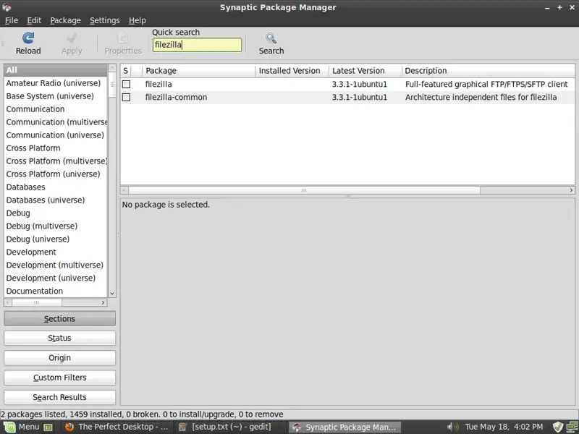Click the network icon in the tray
The image size is (579, 434).
pyautogui.click(x=572, y=427)
